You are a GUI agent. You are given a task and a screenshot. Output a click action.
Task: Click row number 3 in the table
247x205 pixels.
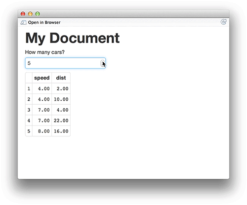(x=29, y=110)
